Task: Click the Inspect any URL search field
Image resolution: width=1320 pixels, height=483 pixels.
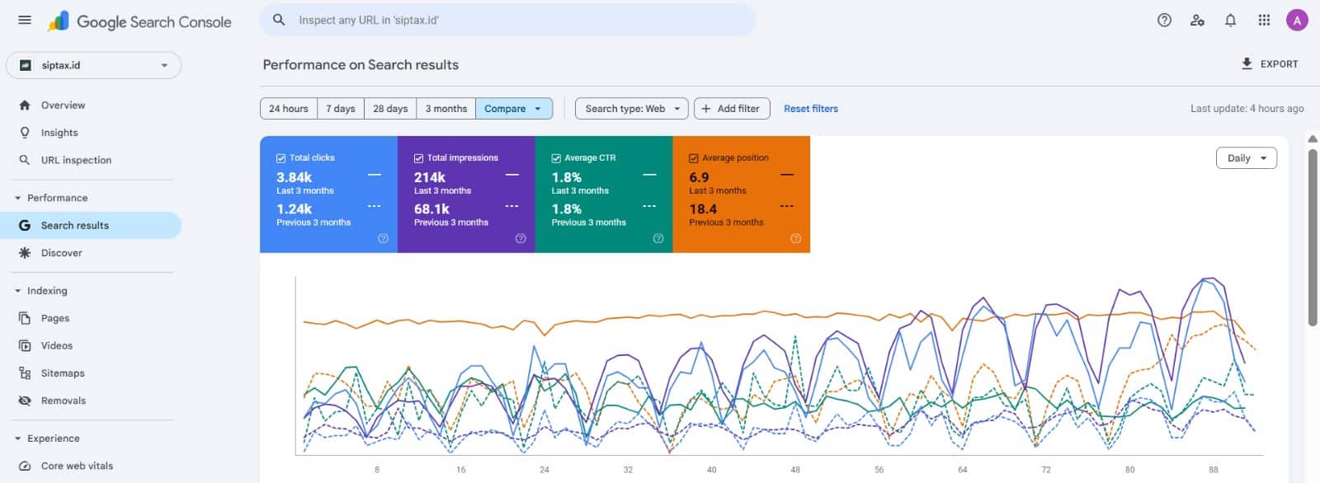Action: pyautogui.click(x=507, y=20)
